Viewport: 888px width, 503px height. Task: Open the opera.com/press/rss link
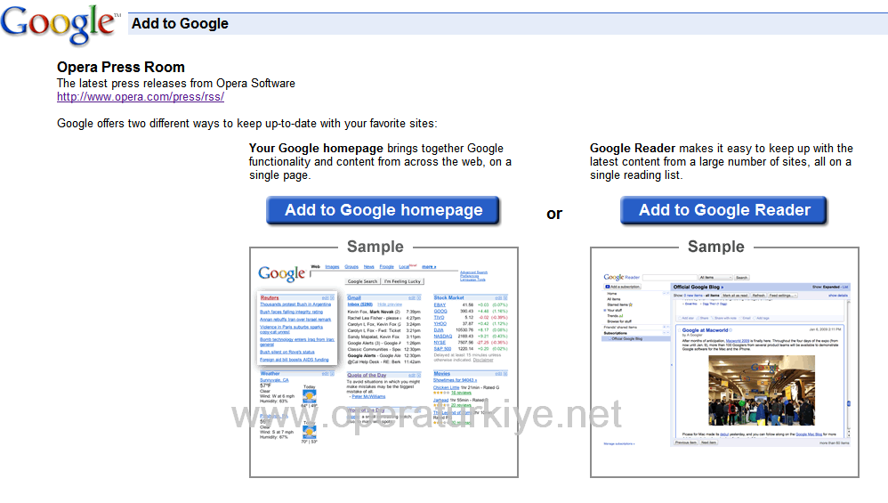[x=141, y=97]
